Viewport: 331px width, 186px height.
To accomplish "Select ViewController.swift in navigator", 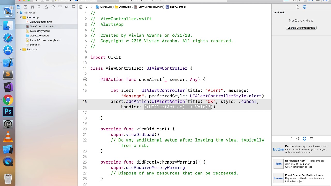I will click(x=42, y=26).
